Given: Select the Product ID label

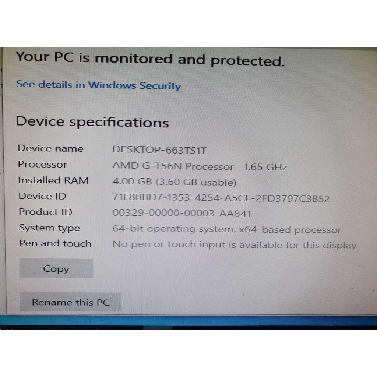Looking at the screenshot, I should (45, 212).
